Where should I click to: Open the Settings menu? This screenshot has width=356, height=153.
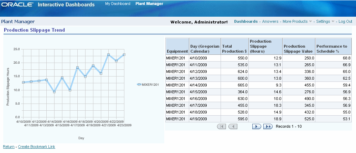(x=323, y=22)
